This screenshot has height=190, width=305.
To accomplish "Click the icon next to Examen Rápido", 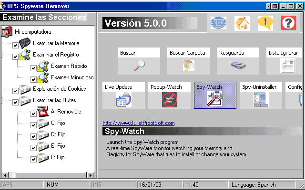I will click(x=43, y=66).
